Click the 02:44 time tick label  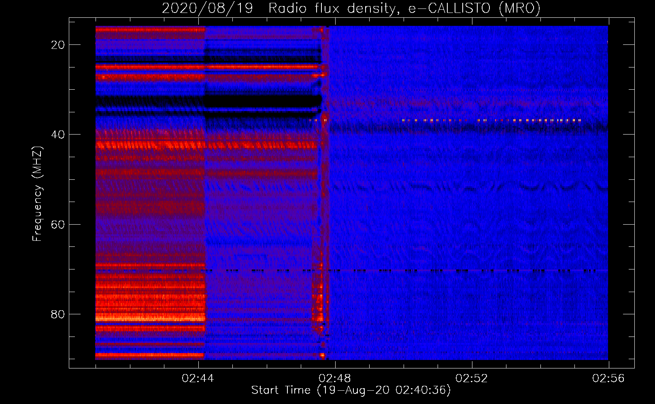(x=198, y=379)
